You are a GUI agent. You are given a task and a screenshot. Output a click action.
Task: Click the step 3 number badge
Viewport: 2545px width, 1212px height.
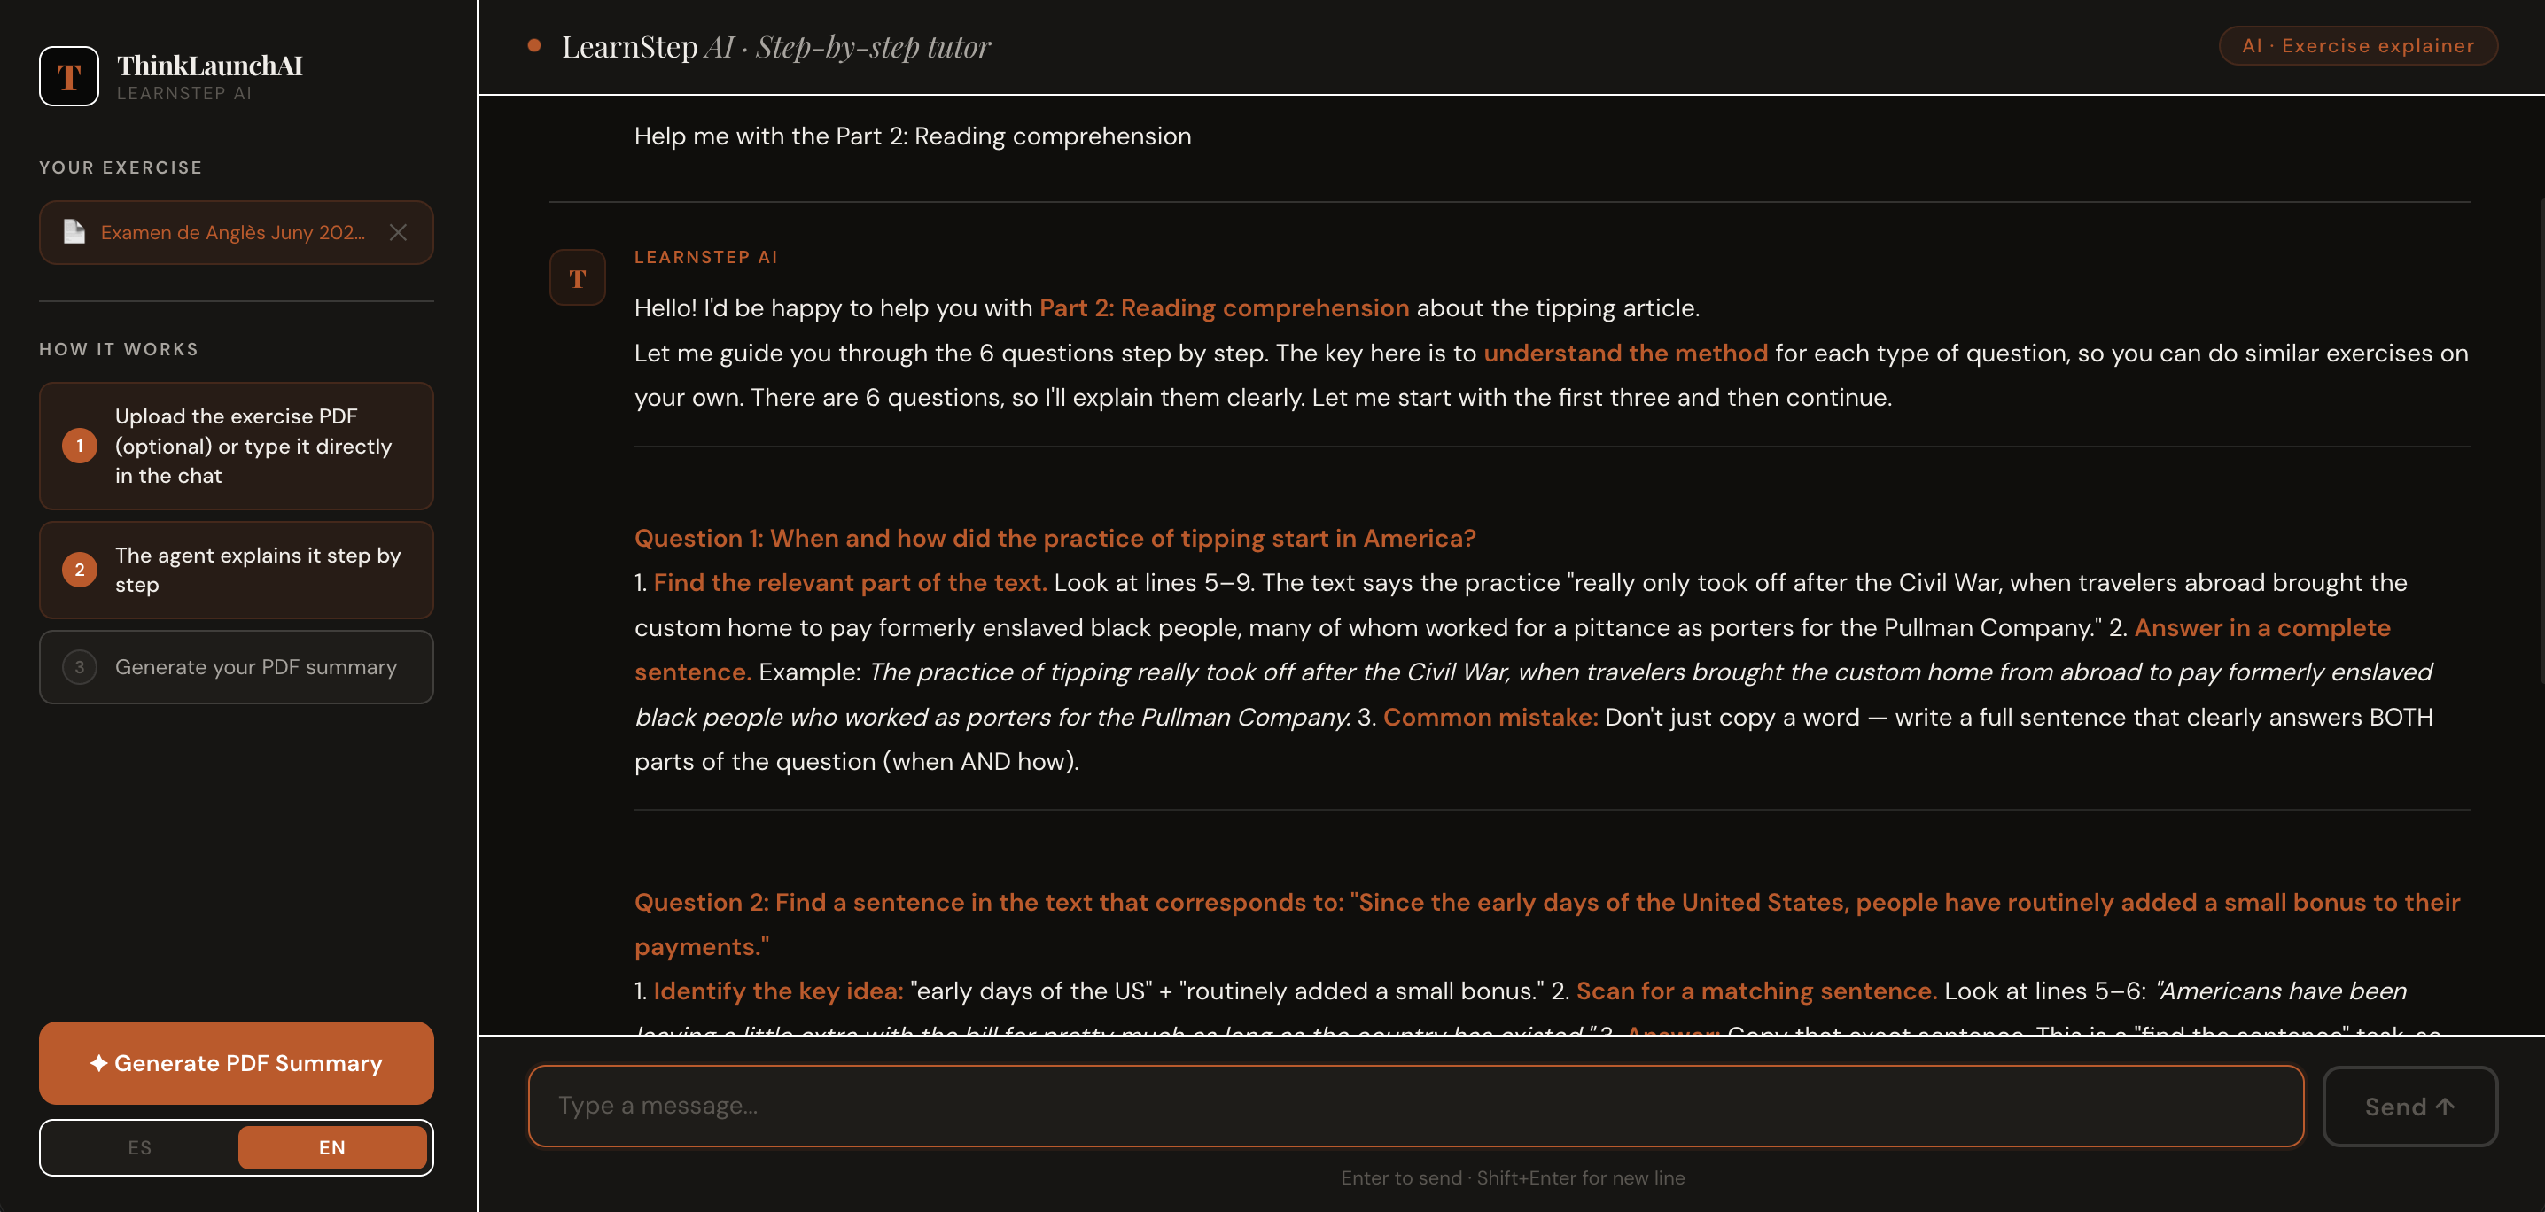80,667
